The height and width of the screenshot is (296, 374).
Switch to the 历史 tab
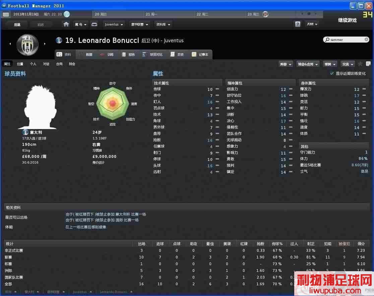[x=177, y=55]
